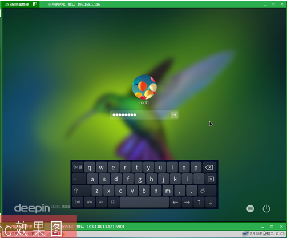Screen dimensions: 287x238
Task: Tap the l key on virtual keyboard
Action: 187,179
